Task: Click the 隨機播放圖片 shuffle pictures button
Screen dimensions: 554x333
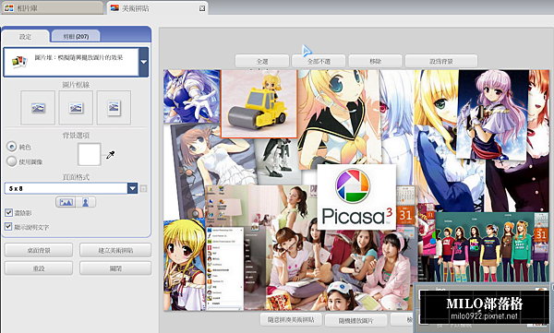Action: coord(355,321)
